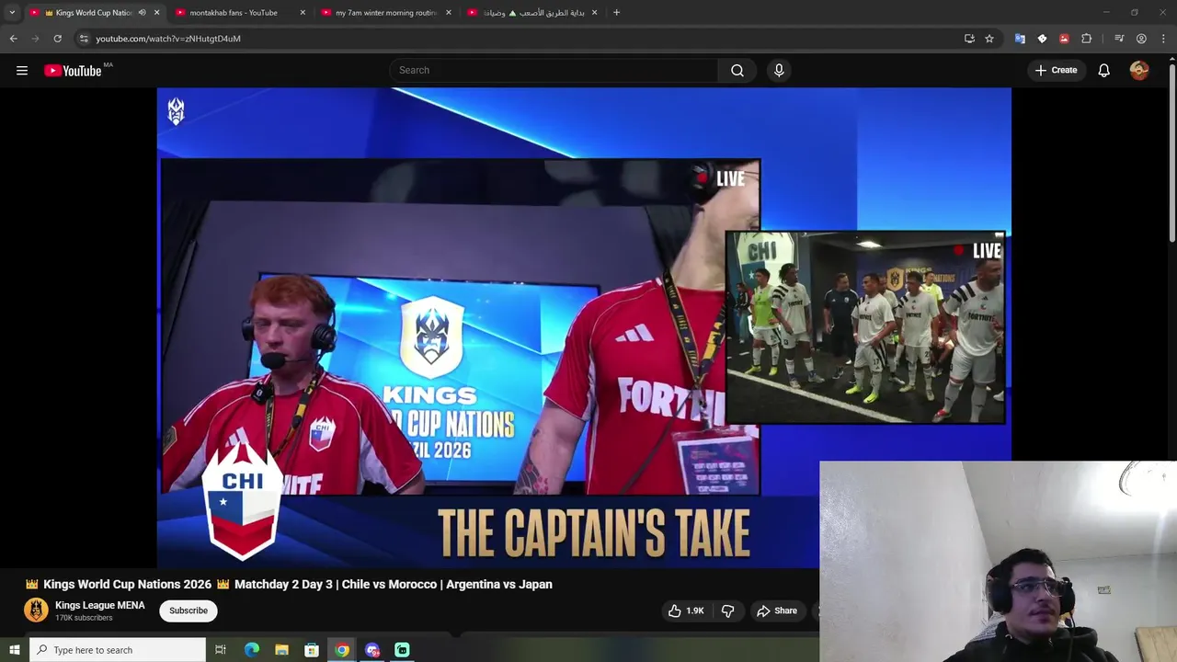Viewport: 1177px width, 662px height.
Task: Open the Kings League MENA channel avatar
Action: tap(36, 611)
